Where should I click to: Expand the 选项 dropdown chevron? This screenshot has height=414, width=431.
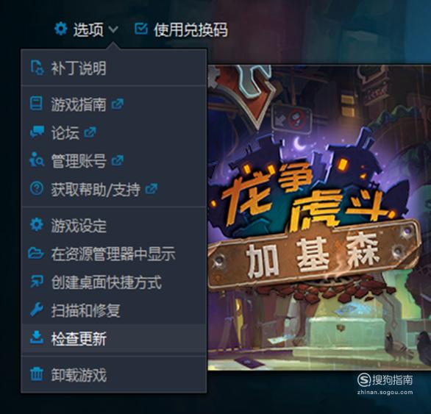click(113, 29)
